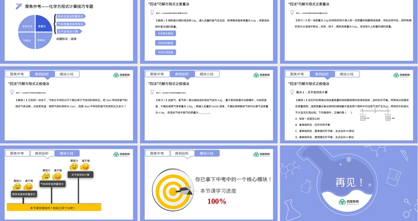Click the yellow 本节课学得如何 bar
This screenshot has height=221, width=418.
click(54, 207)
